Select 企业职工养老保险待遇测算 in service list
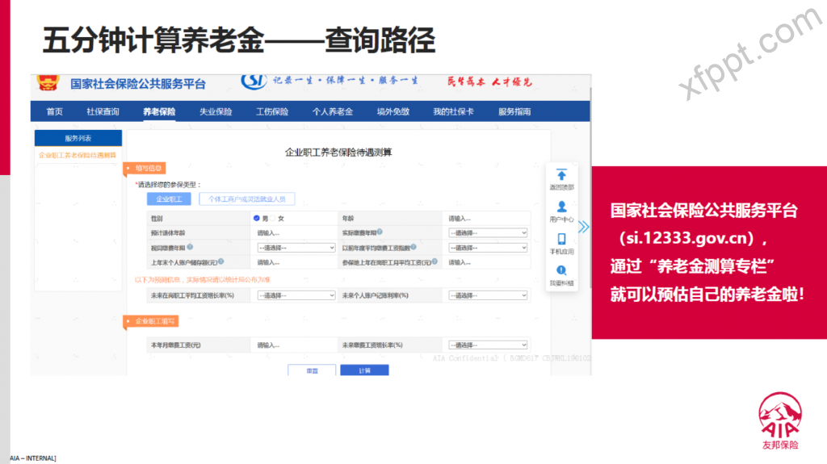The height and width of the screenshot is (464, 827). pos(78,155)
